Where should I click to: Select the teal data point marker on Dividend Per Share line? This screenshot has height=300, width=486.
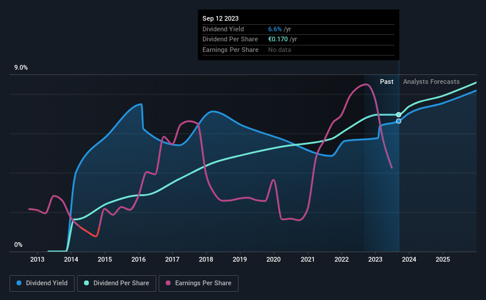point(398,115)
